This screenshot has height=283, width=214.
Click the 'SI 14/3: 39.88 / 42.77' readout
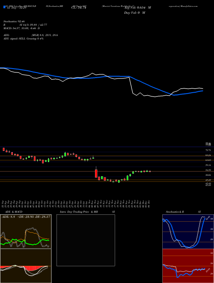33,25
